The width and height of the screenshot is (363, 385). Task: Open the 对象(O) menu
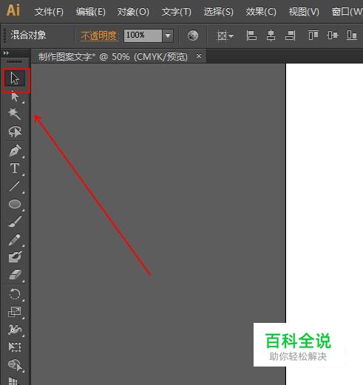click(x=133, y=12)
